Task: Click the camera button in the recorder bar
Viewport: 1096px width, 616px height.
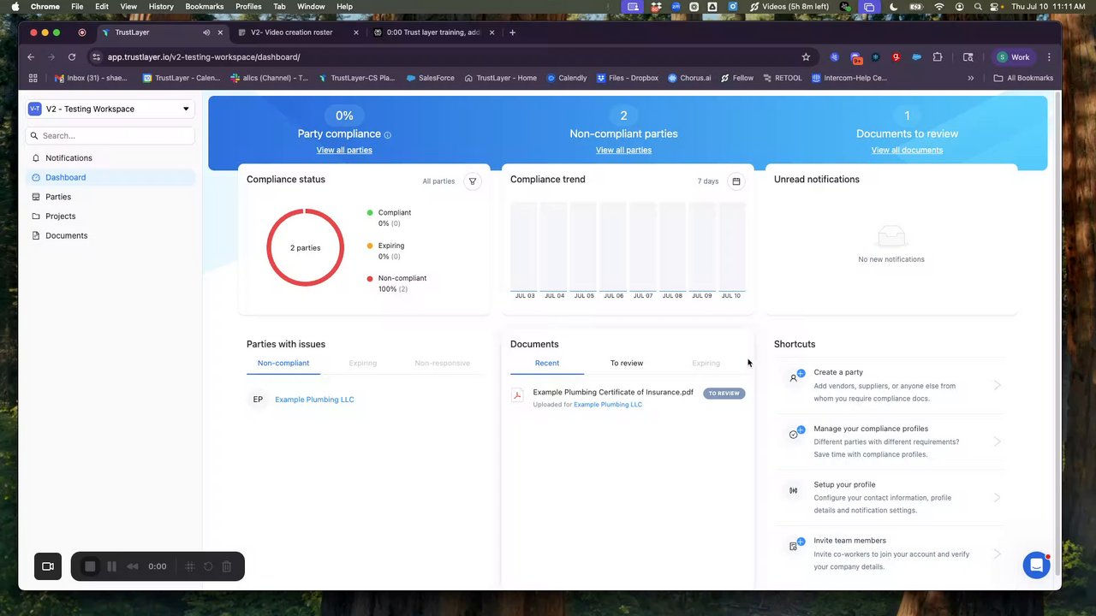Action: [x=48, y=566]
